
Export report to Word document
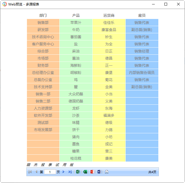[99, 172]
